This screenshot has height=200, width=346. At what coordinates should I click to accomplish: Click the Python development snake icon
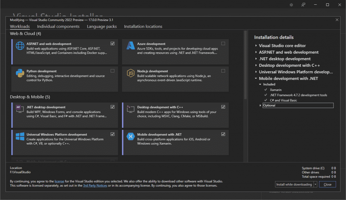pyautogui.click(x=20, y=73)
